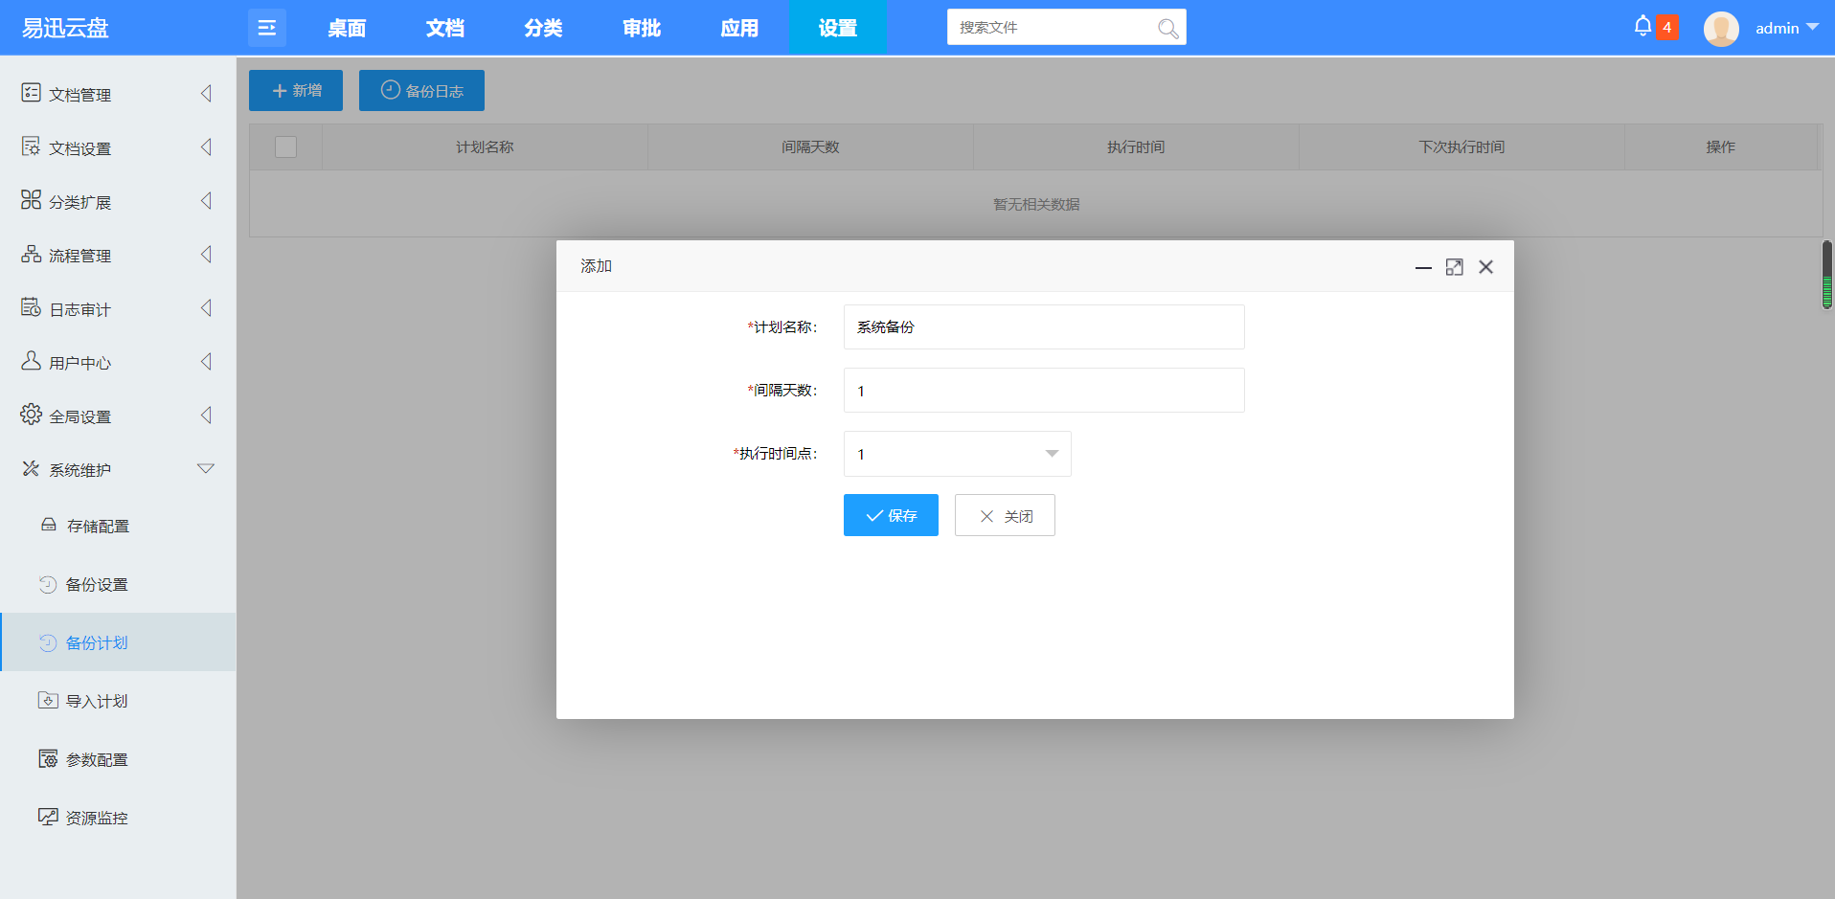This screenshot has height=899, width=1835.
Task: Click the 存储配置 storage icon
Action: (49, 525)
